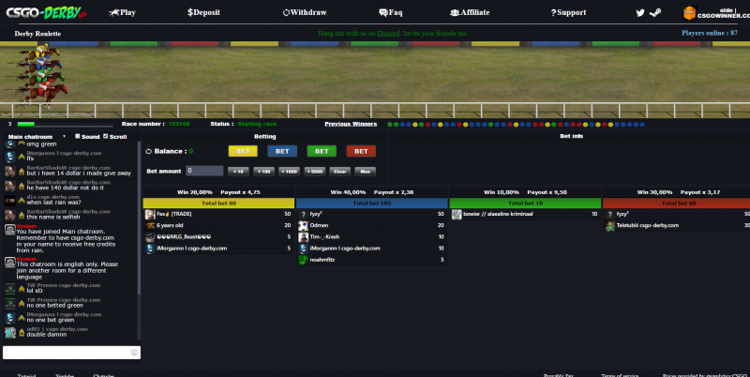Click Odmen avatar in blue column
Screen dimensions: 750x377
point(303,225)
